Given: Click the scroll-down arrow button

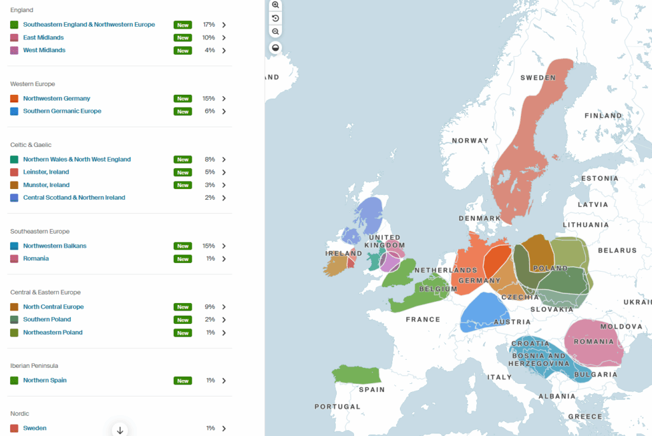Looking at the screenshot, I should (x=120, y=430).
